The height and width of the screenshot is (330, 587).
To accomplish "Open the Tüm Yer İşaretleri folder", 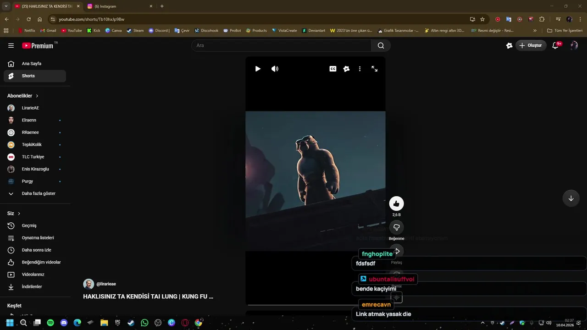I will coord(565,31).
